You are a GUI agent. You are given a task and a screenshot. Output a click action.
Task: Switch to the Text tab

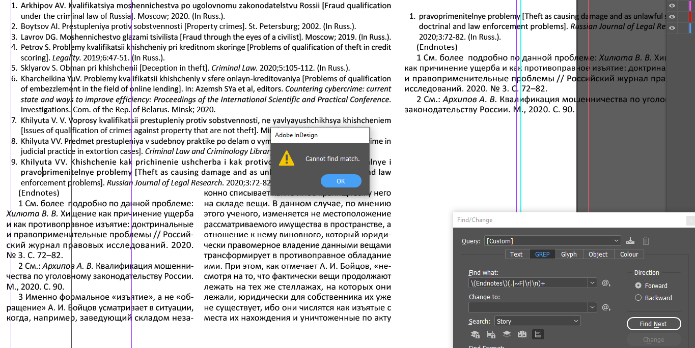(x=516, y=254)
